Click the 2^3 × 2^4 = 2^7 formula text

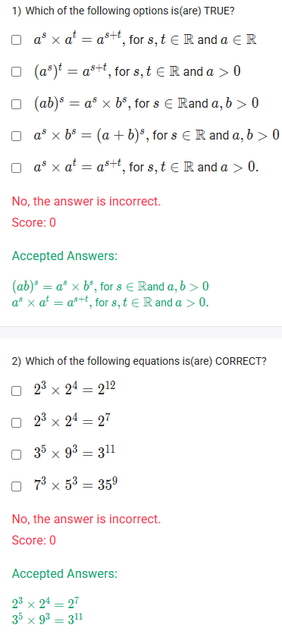click(x=72, y=422)
